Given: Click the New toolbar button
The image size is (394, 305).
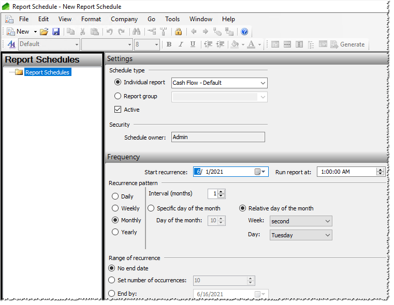Looking at the screenshot, I should point(18,32).
